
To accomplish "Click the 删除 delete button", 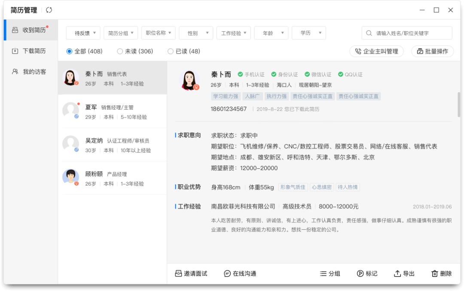I will pos(442,273).
